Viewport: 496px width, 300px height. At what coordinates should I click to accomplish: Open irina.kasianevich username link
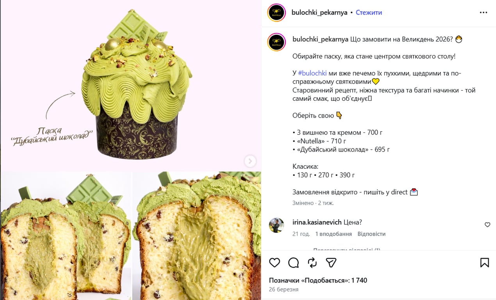pos(317,222)
